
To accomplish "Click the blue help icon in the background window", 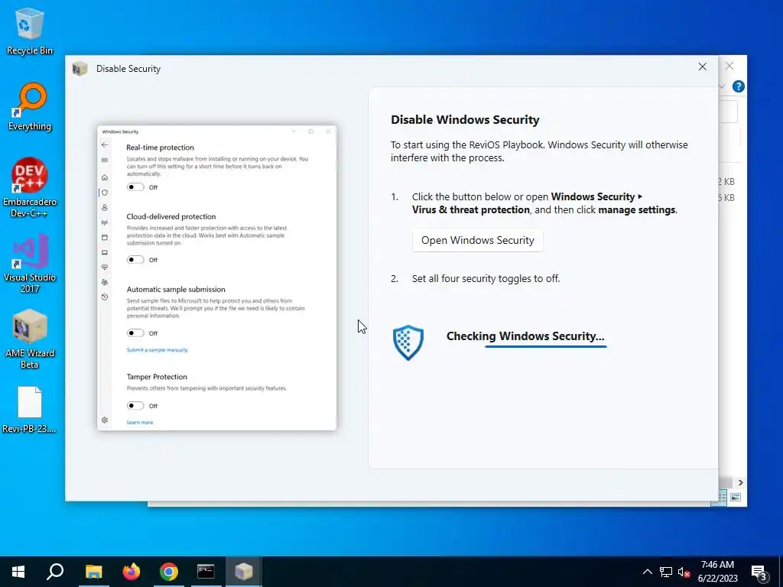I will pos(738,86).
